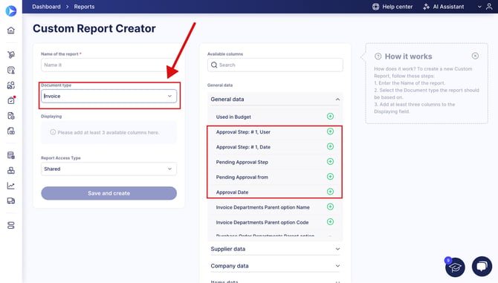
Task: Open the line chart reports sidebar icon
Action: click(x=11, y=186)
